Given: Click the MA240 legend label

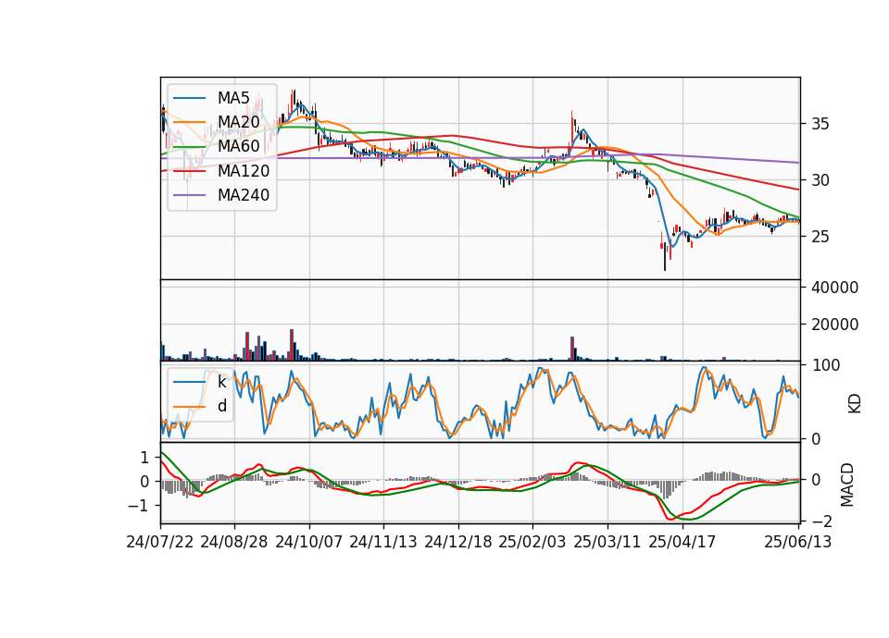Looking at the screenshot, I should point(244,195).
